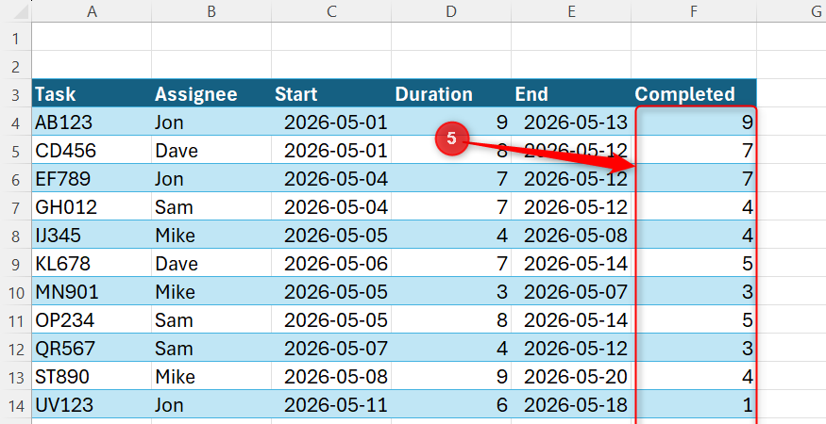This screenshot has height=424, width=826.
Task: Select task cell GH012
Action: [92, 206]
